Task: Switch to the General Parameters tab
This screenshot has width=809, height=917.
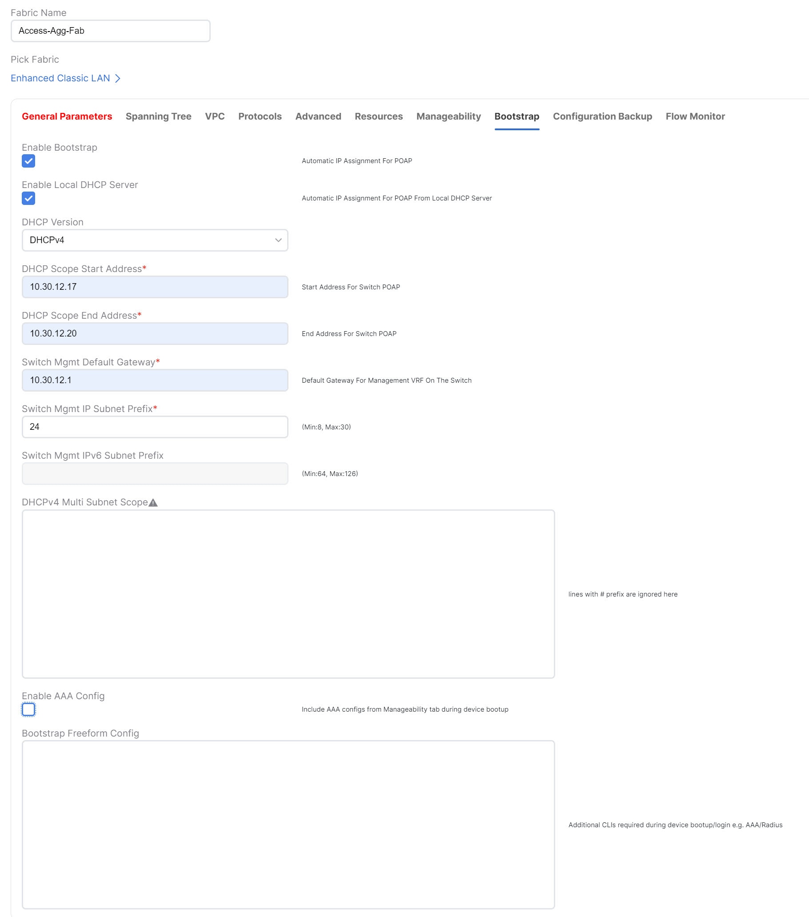Action: 67,116
